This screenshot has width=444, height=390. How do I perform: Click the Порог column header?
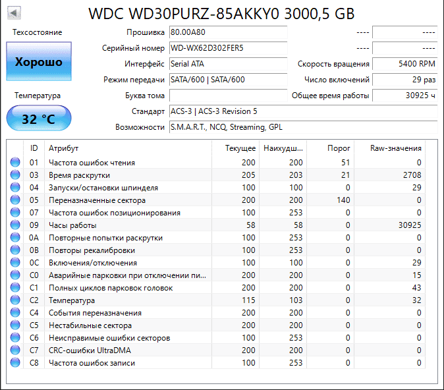(330, 148)
